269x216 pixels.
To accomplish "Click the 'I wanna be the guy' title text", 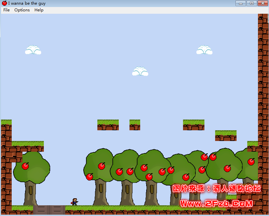I will (x=27, y=3).
